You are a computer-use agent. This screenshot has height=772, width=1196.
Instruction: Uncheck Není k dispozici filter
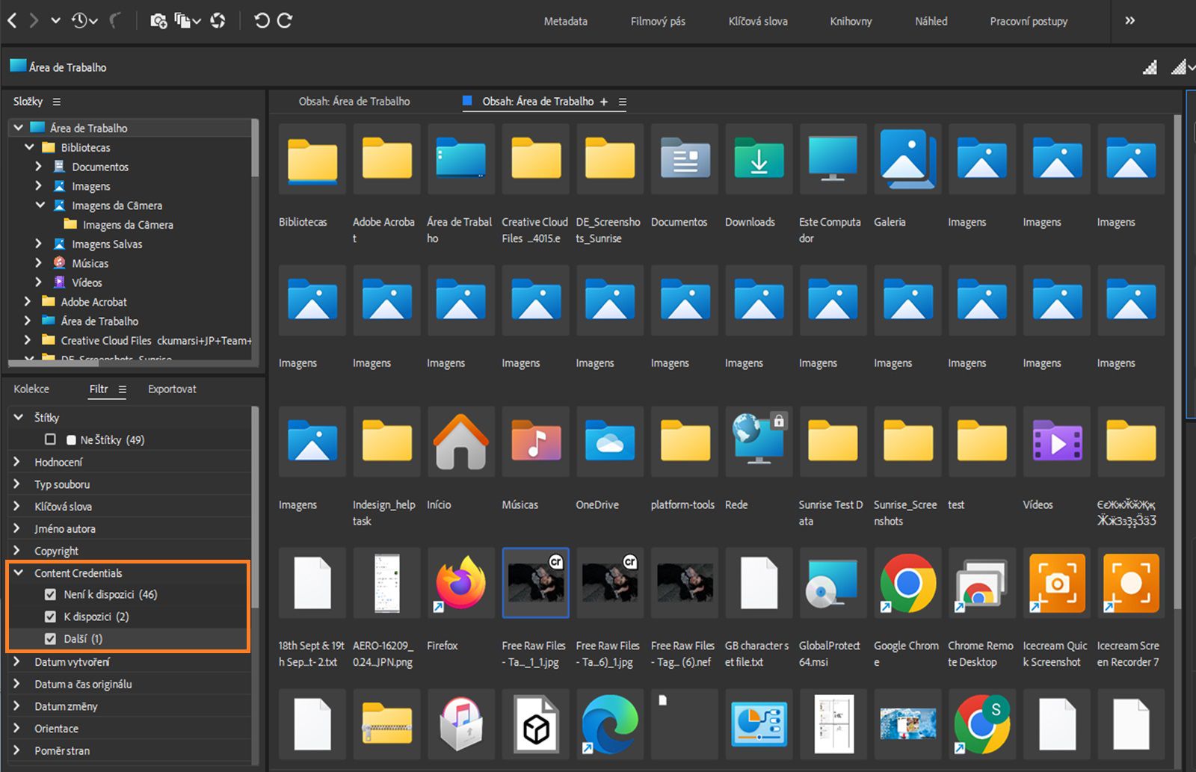pyautogui.click(x=50, y=595)
